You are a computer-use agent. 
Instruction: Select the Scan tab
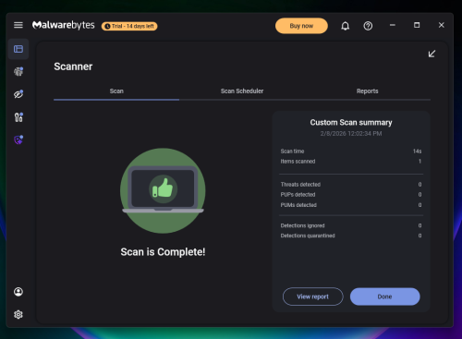(116, 91)
